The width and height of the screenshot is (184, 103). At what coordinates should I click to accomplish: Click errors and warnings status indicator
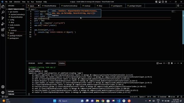click(x=5, y=97)
